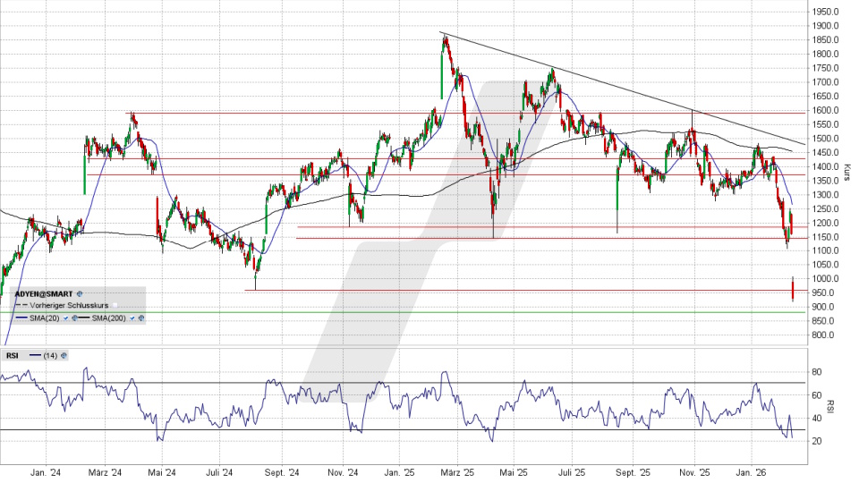
Task: Click the RSI 80 axis value
Action: click(816, 372)
